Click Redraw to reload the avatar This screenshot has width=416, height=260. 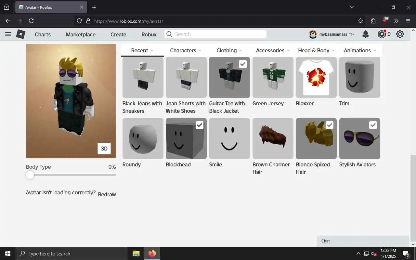click(x=107, y=194)
